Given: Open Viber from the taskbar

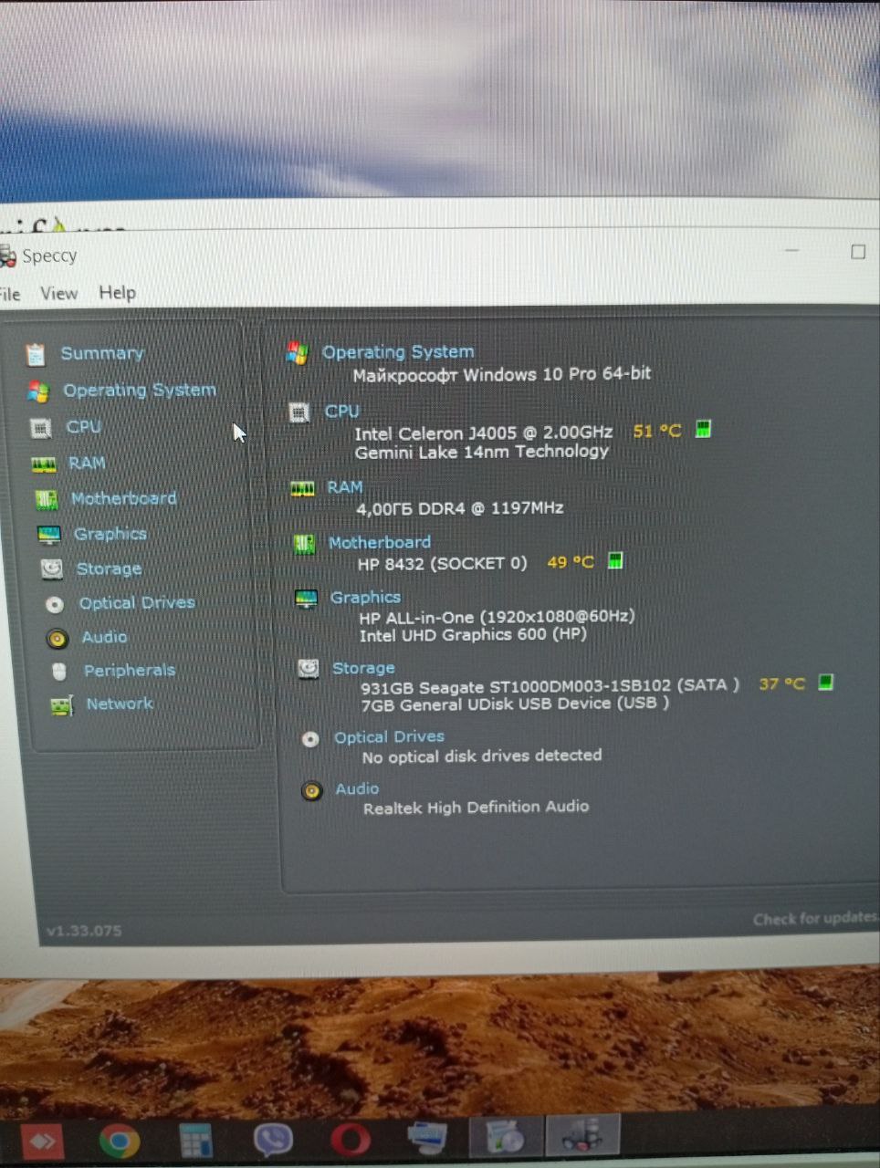Looking at the screenshot, I should coord(272,1139).
